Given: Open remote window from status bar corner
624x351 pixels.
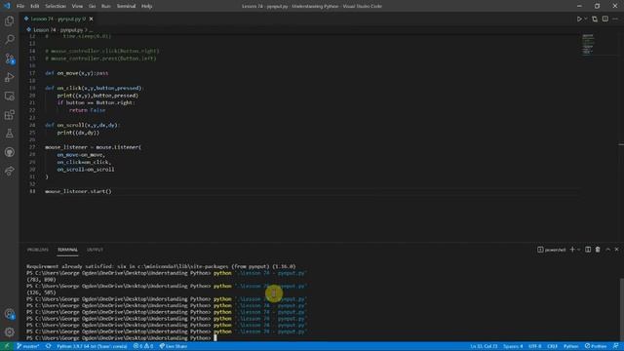Looking at the screenshot, I should [x=7, y=346].
